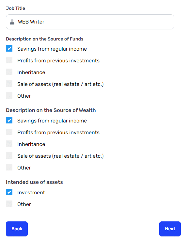
Task: Click Sale of assets label under Source of Funds
Action: click(x=60, y=84)
